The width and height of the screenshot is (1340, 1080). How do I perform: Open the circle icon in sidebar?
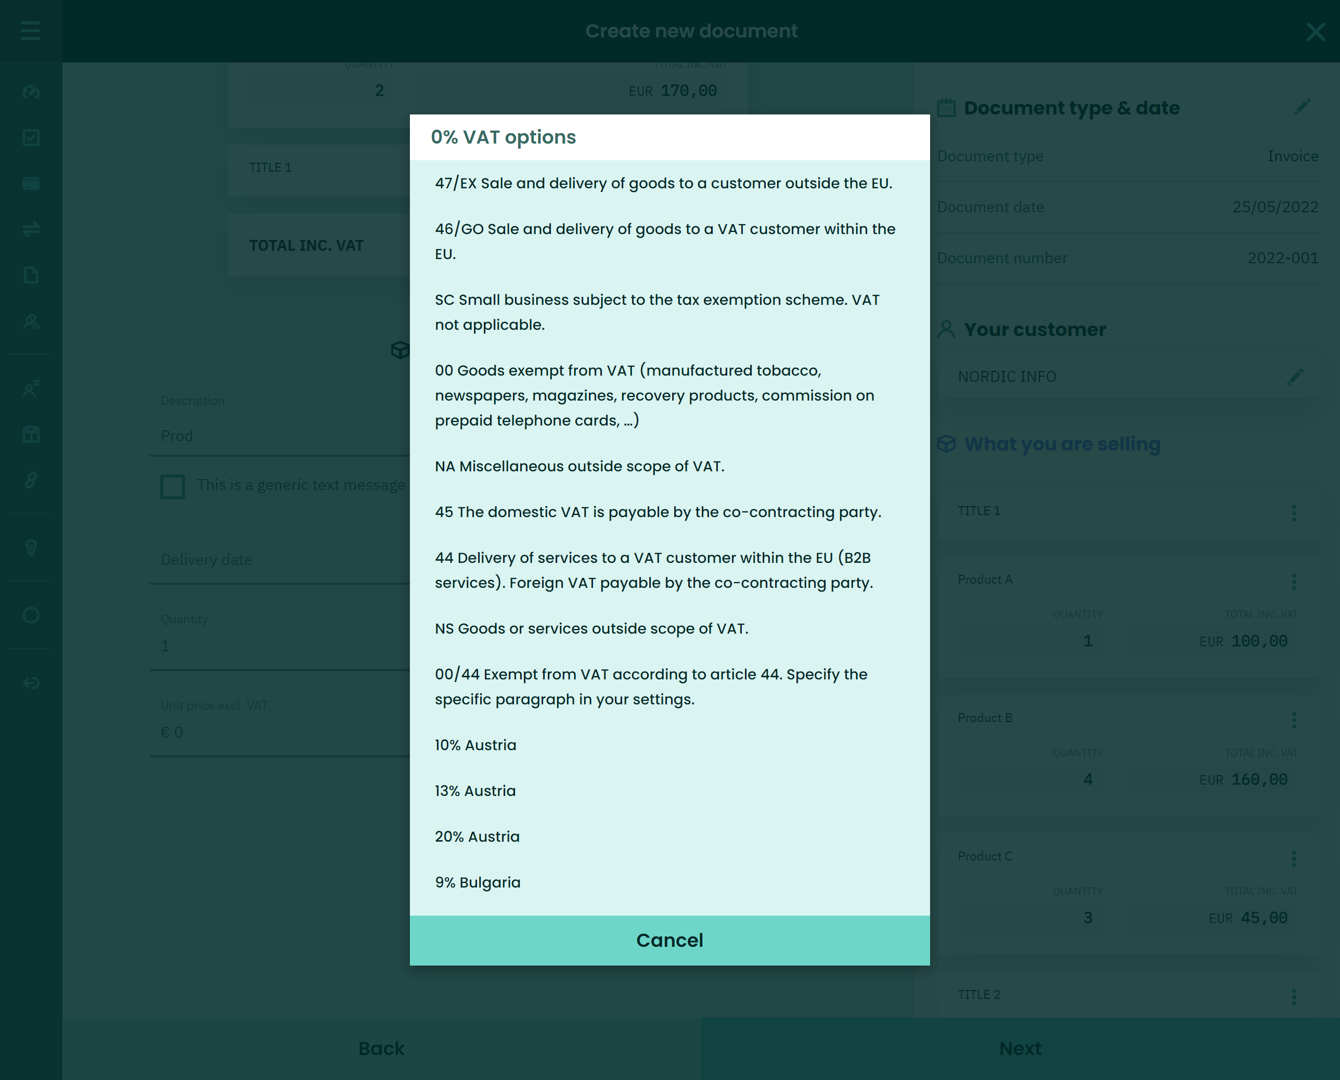click(x=31, y=615)
